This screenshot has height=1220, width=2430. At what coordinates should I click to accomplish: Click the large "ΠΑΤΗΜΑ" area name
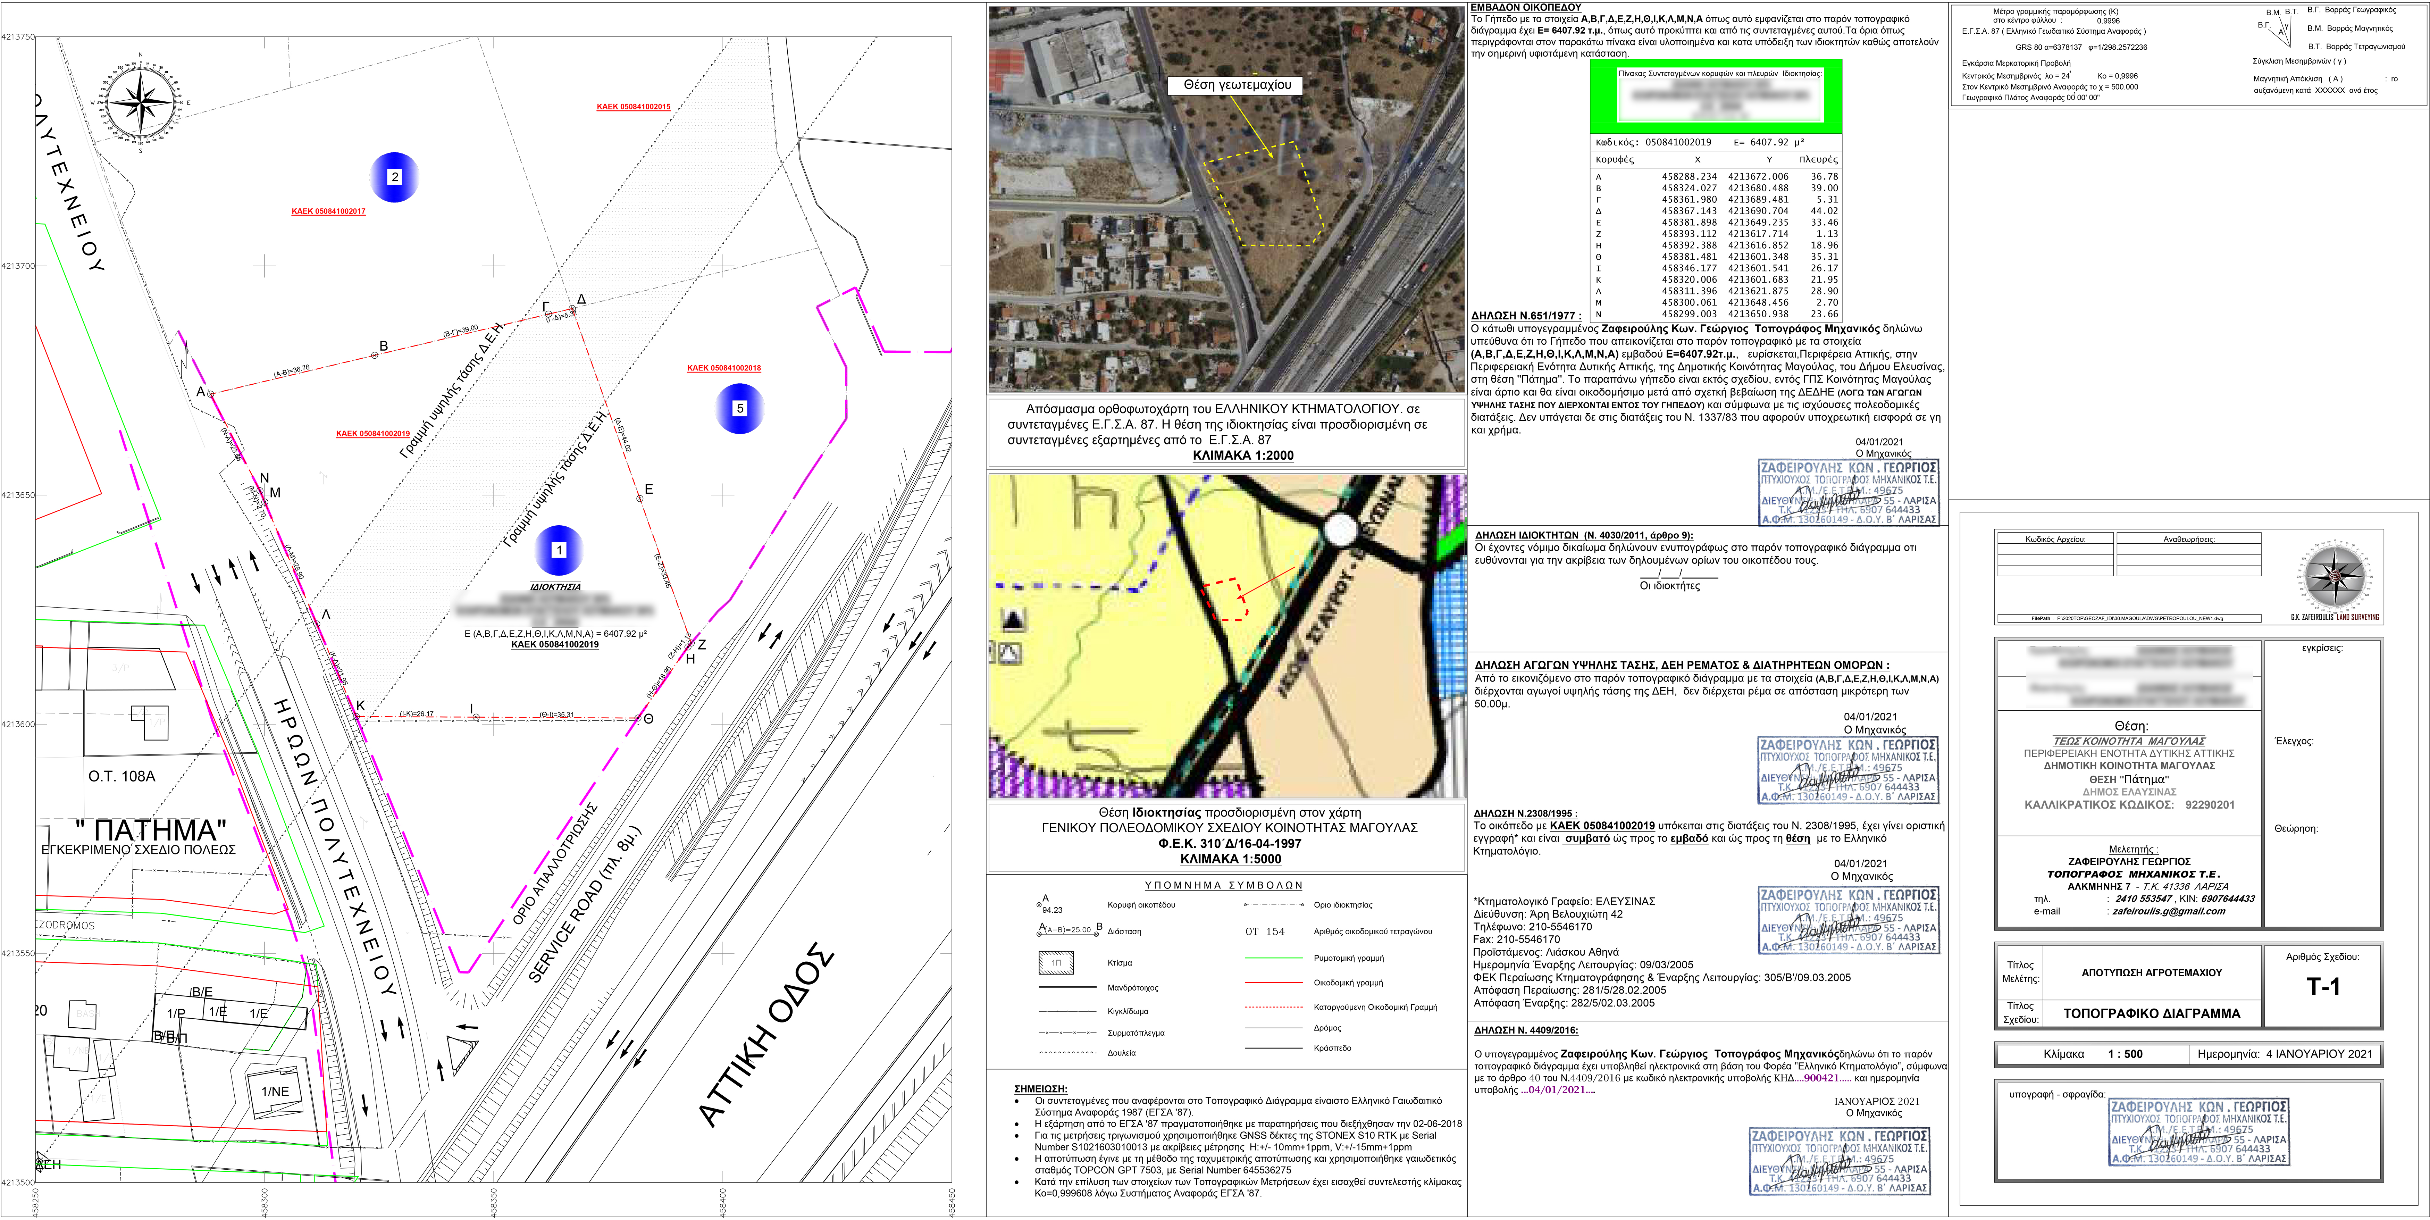point(151,830)
